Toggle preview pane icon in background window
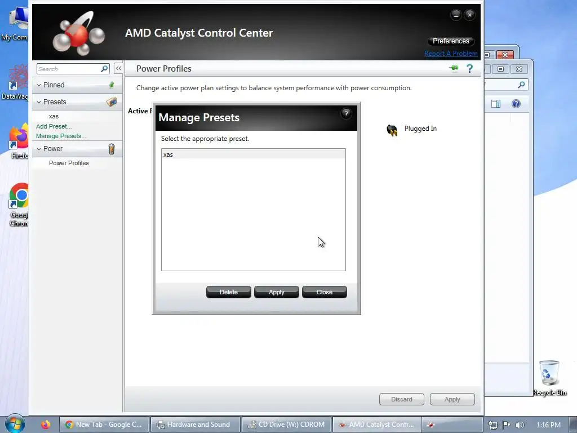 496,104
